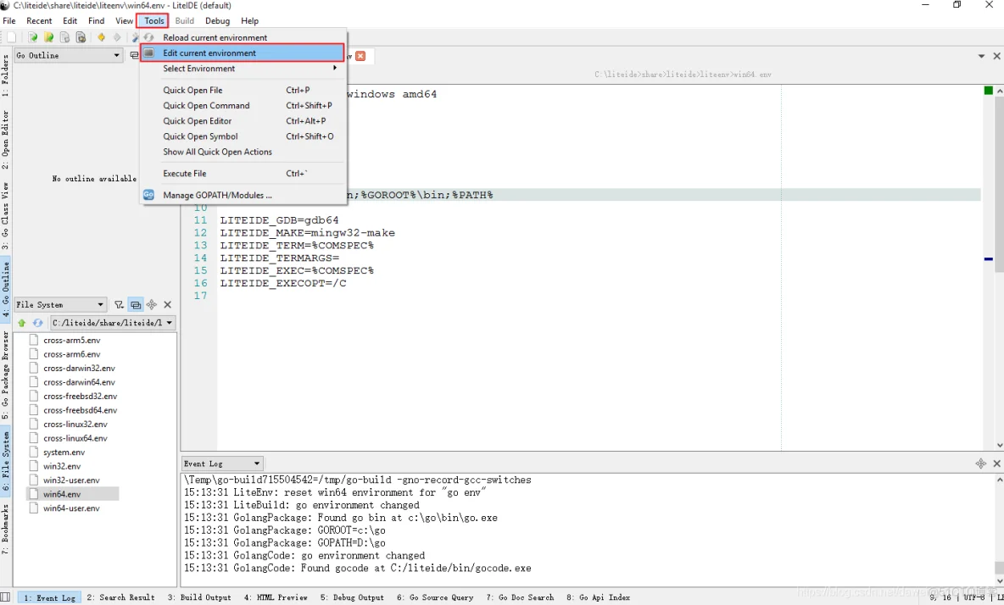Select the Event Log bottom tab
1004x605 pixels.
49,597
